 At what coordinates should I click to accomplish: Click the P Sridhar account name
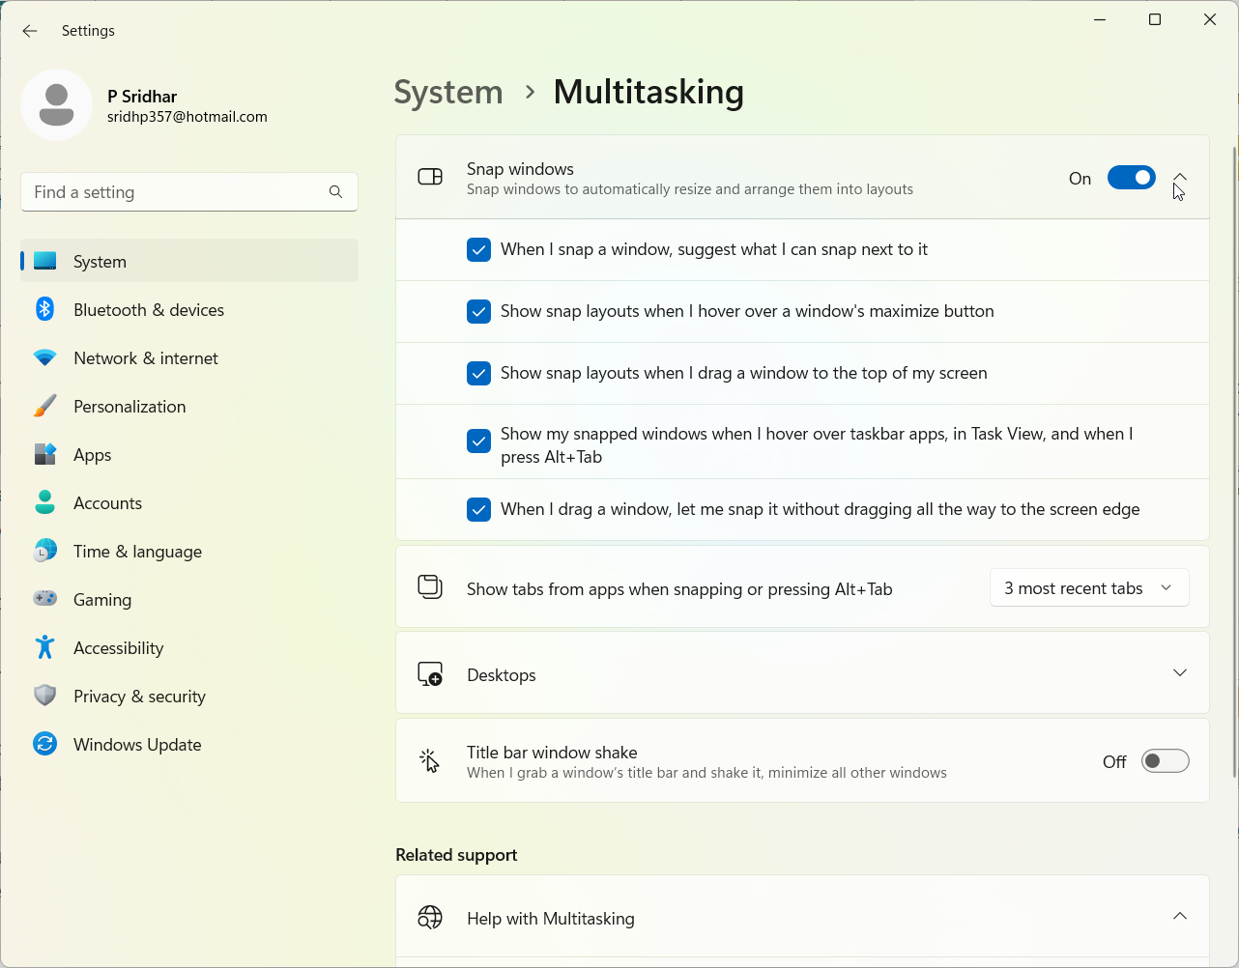pyautogui.click(x=142, y=97)
